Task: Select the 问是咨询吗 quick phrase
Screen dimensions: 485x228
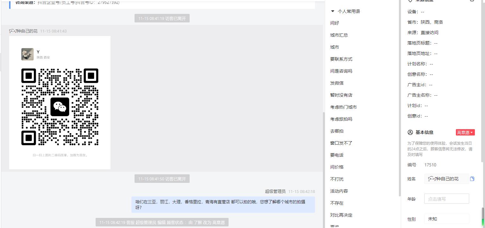Action: [x=341, y=71]
